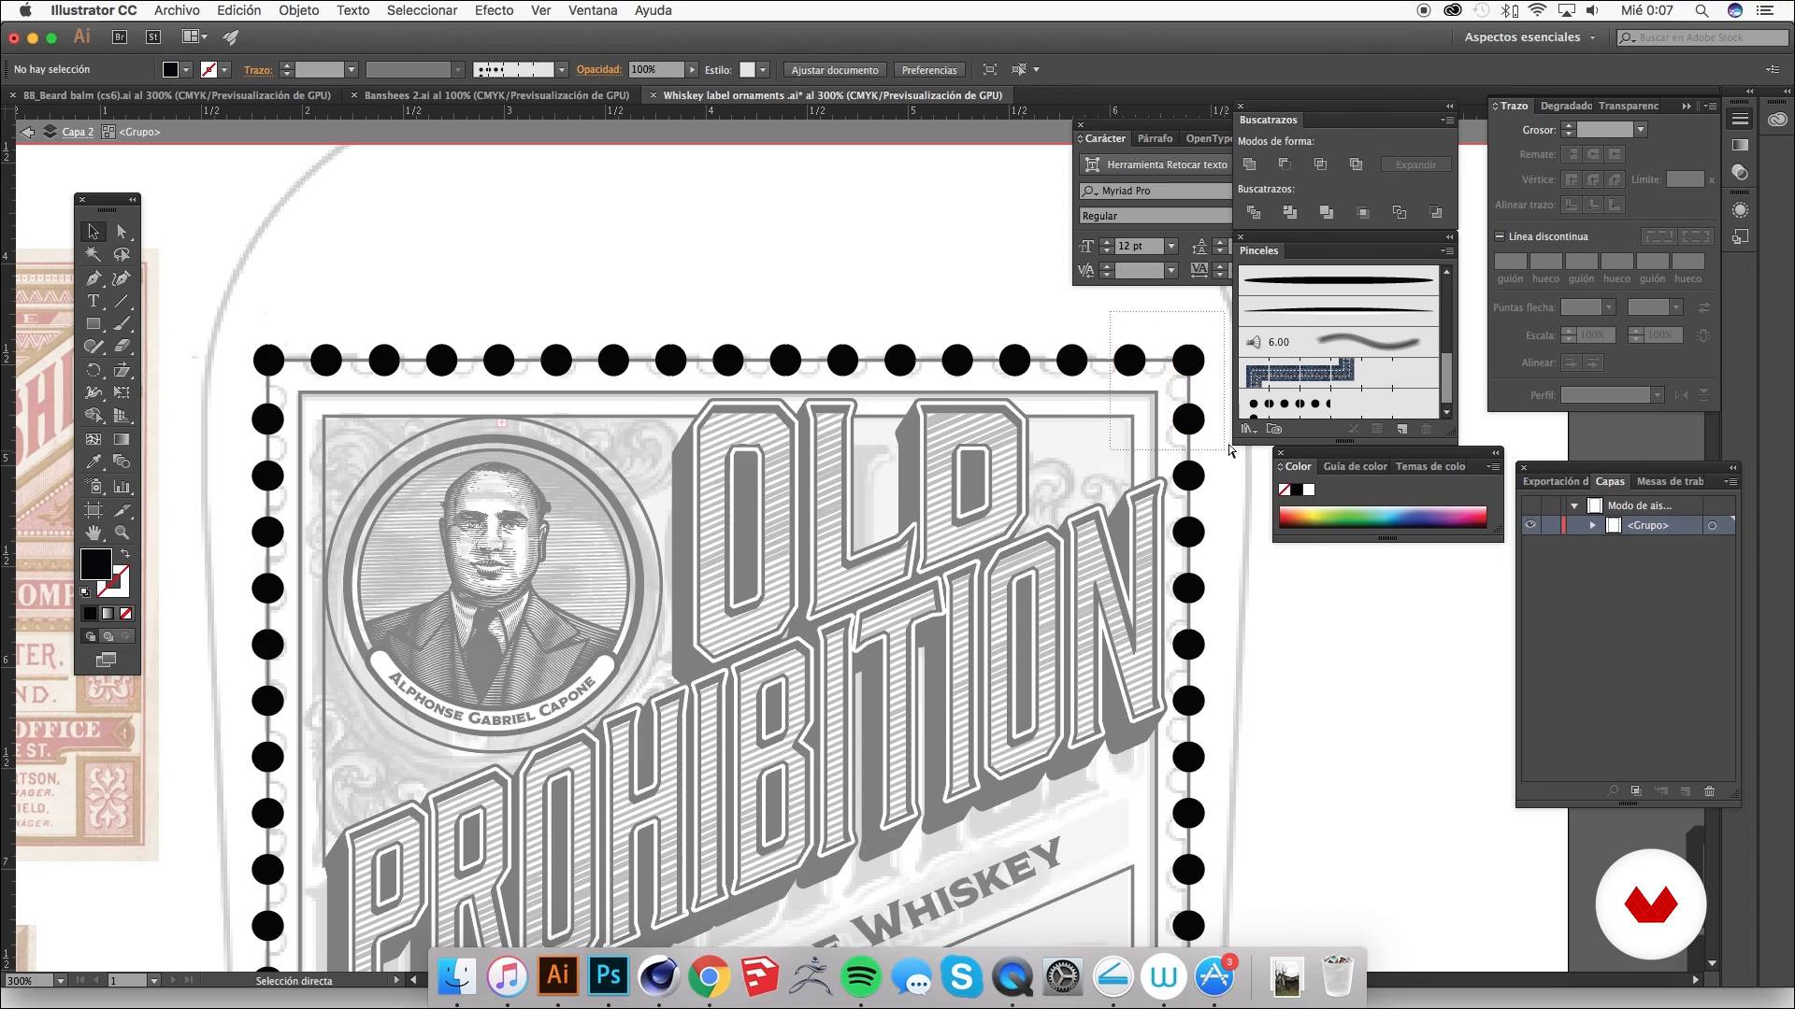Viewport: 1795px width, 1009px height.
Task: Select the Zoom magnifier tool
Action: (122, 533)
